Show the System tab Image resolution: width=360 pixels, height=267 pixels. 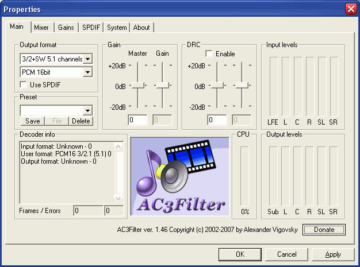point(117,28)
